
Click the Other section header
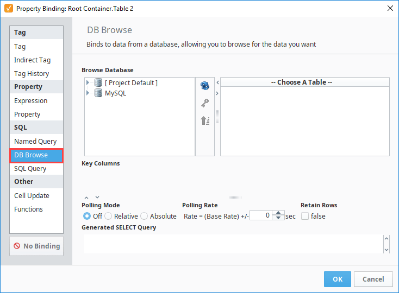pyautogui.click(x=36, y=182)
